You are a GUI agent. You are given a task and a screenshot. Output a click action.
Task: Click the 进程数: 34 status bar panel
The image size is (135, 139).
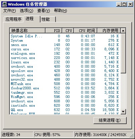pos(17,135)
